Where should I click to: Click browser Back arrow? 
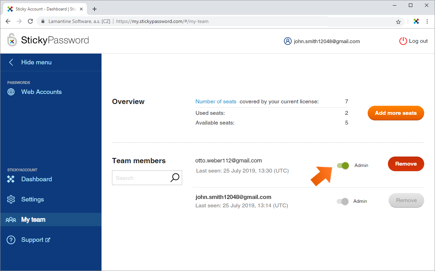pos(8,21)
